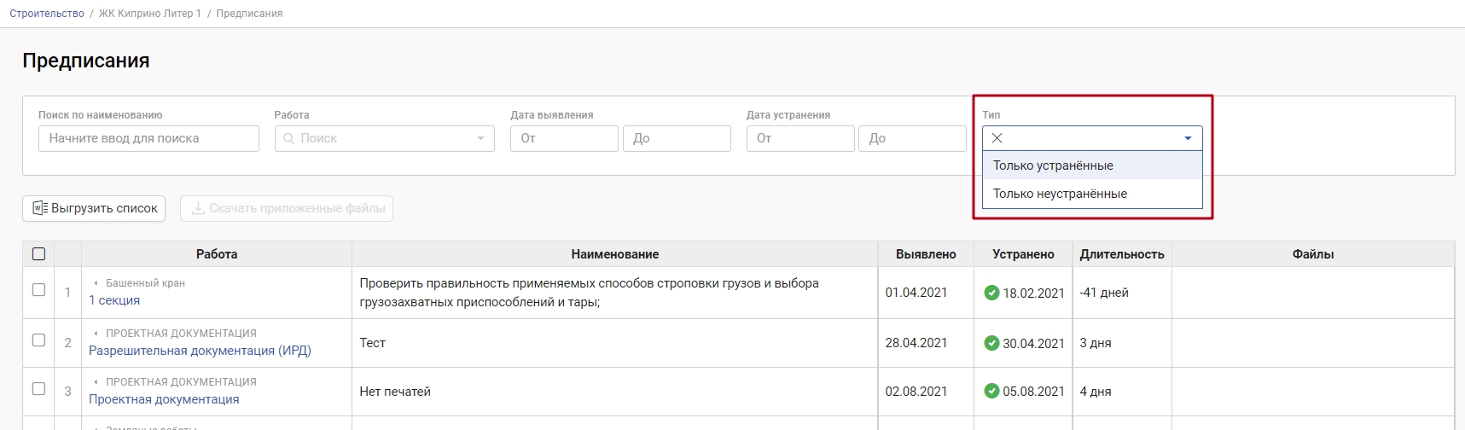Toggle the select-all checkbox in table header
Screen dimensions: 1465x430
[38, 254]
